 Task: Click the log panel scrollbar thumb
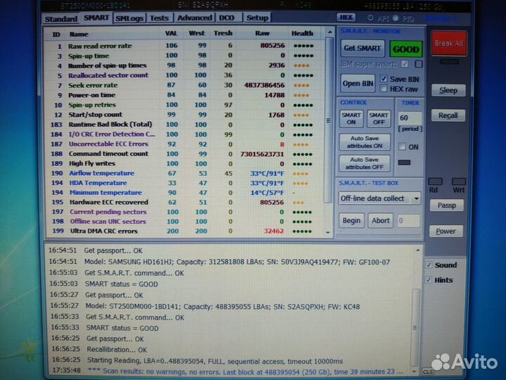coord(415,328)
